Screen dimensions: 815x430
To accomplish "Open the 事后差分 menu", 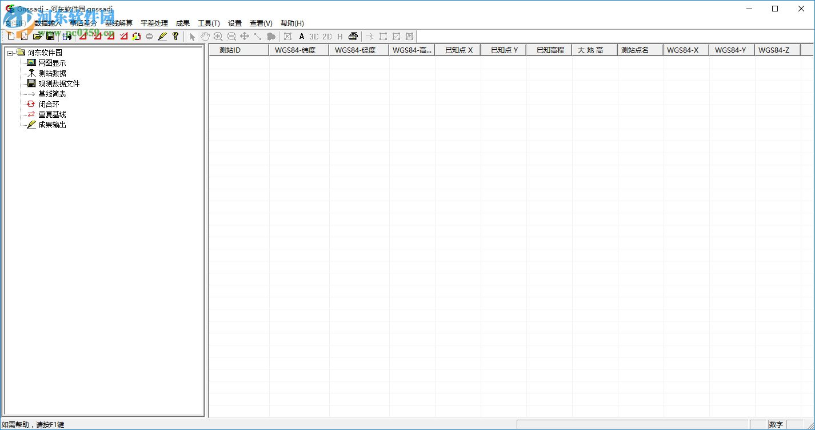I will point(83,23).
